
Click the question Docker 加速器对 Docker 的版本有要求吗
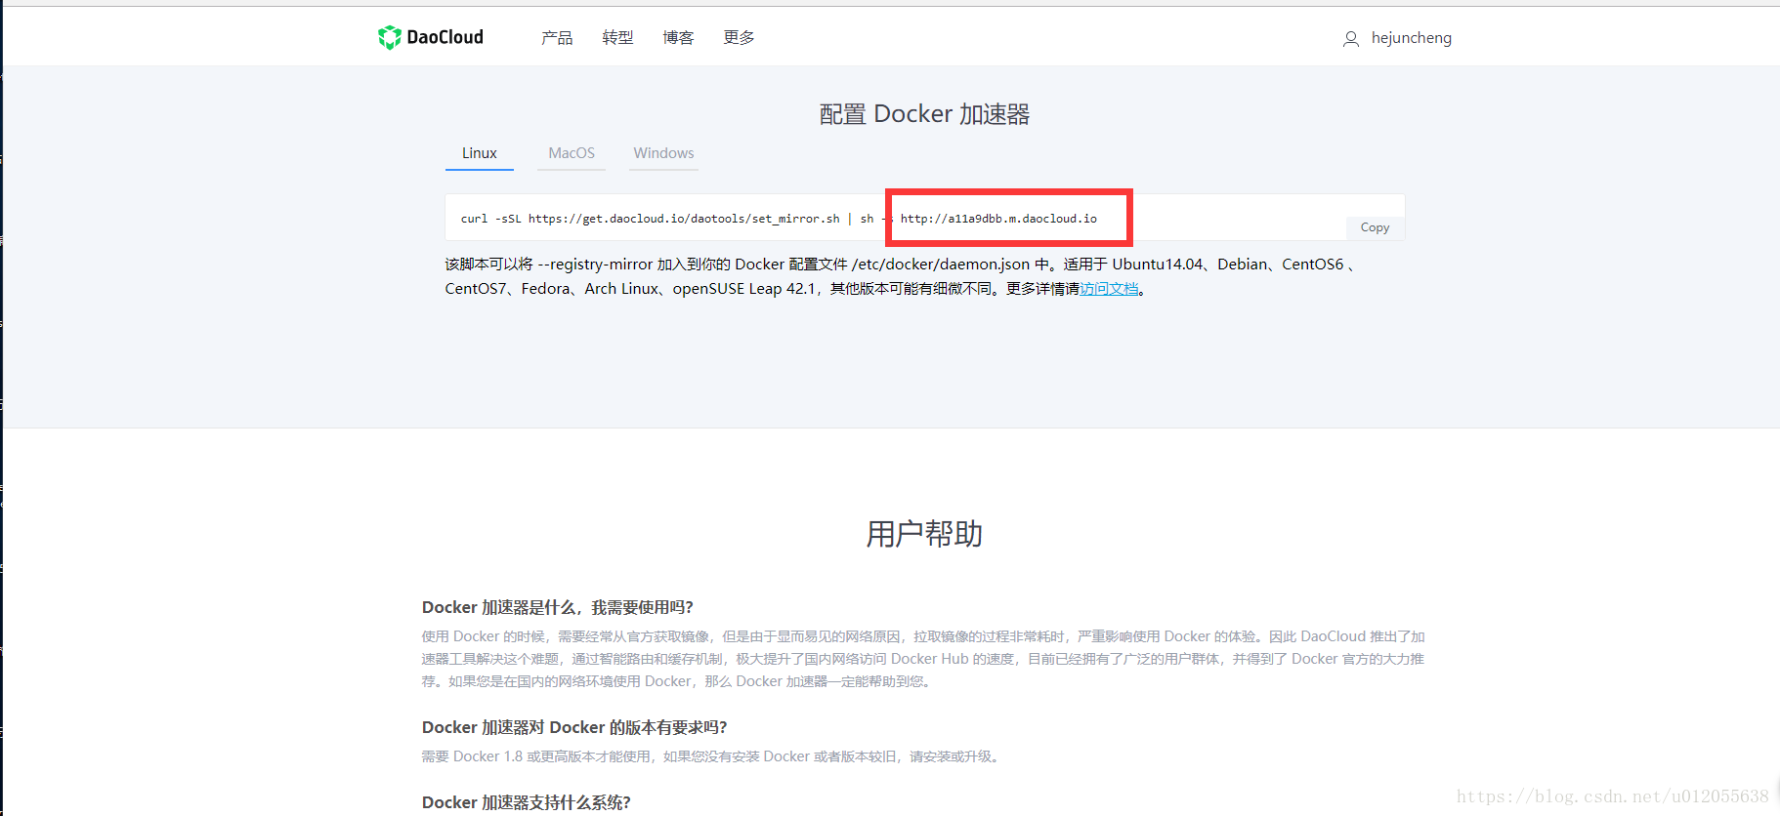[574, 727]
